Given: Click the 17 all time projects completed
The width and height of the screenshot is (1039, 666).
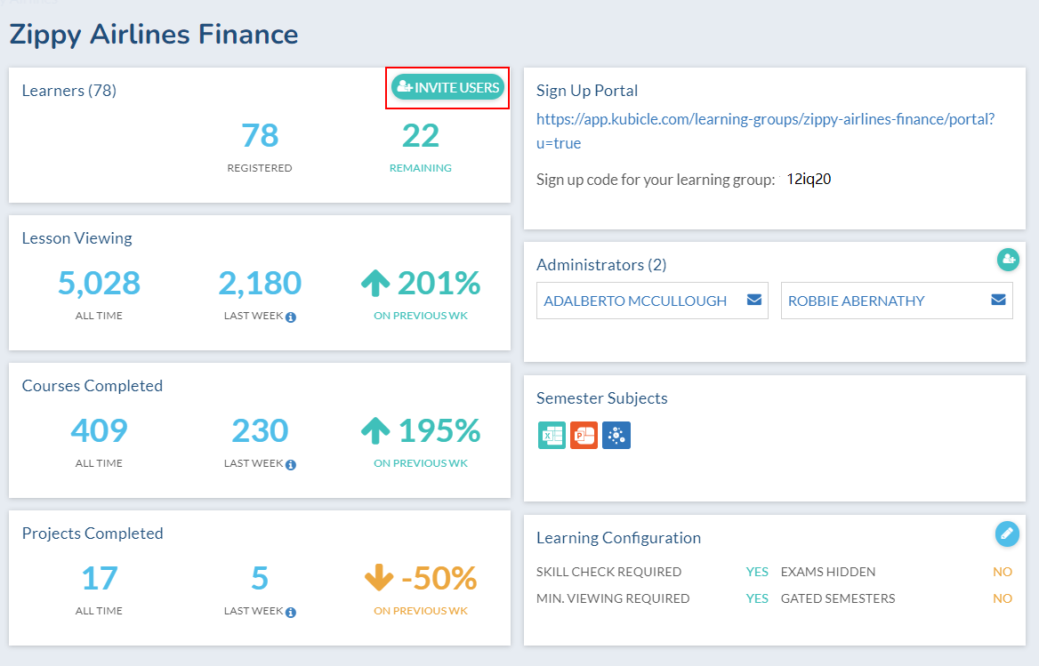Looking at the screenshot, I should pyautogui.click(x=100, y=579).
